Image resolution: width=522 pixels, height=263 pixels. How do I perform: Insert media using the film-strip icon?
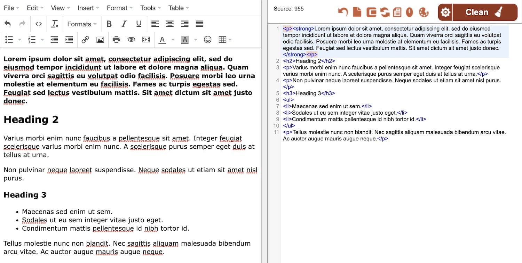coord(146,40)
